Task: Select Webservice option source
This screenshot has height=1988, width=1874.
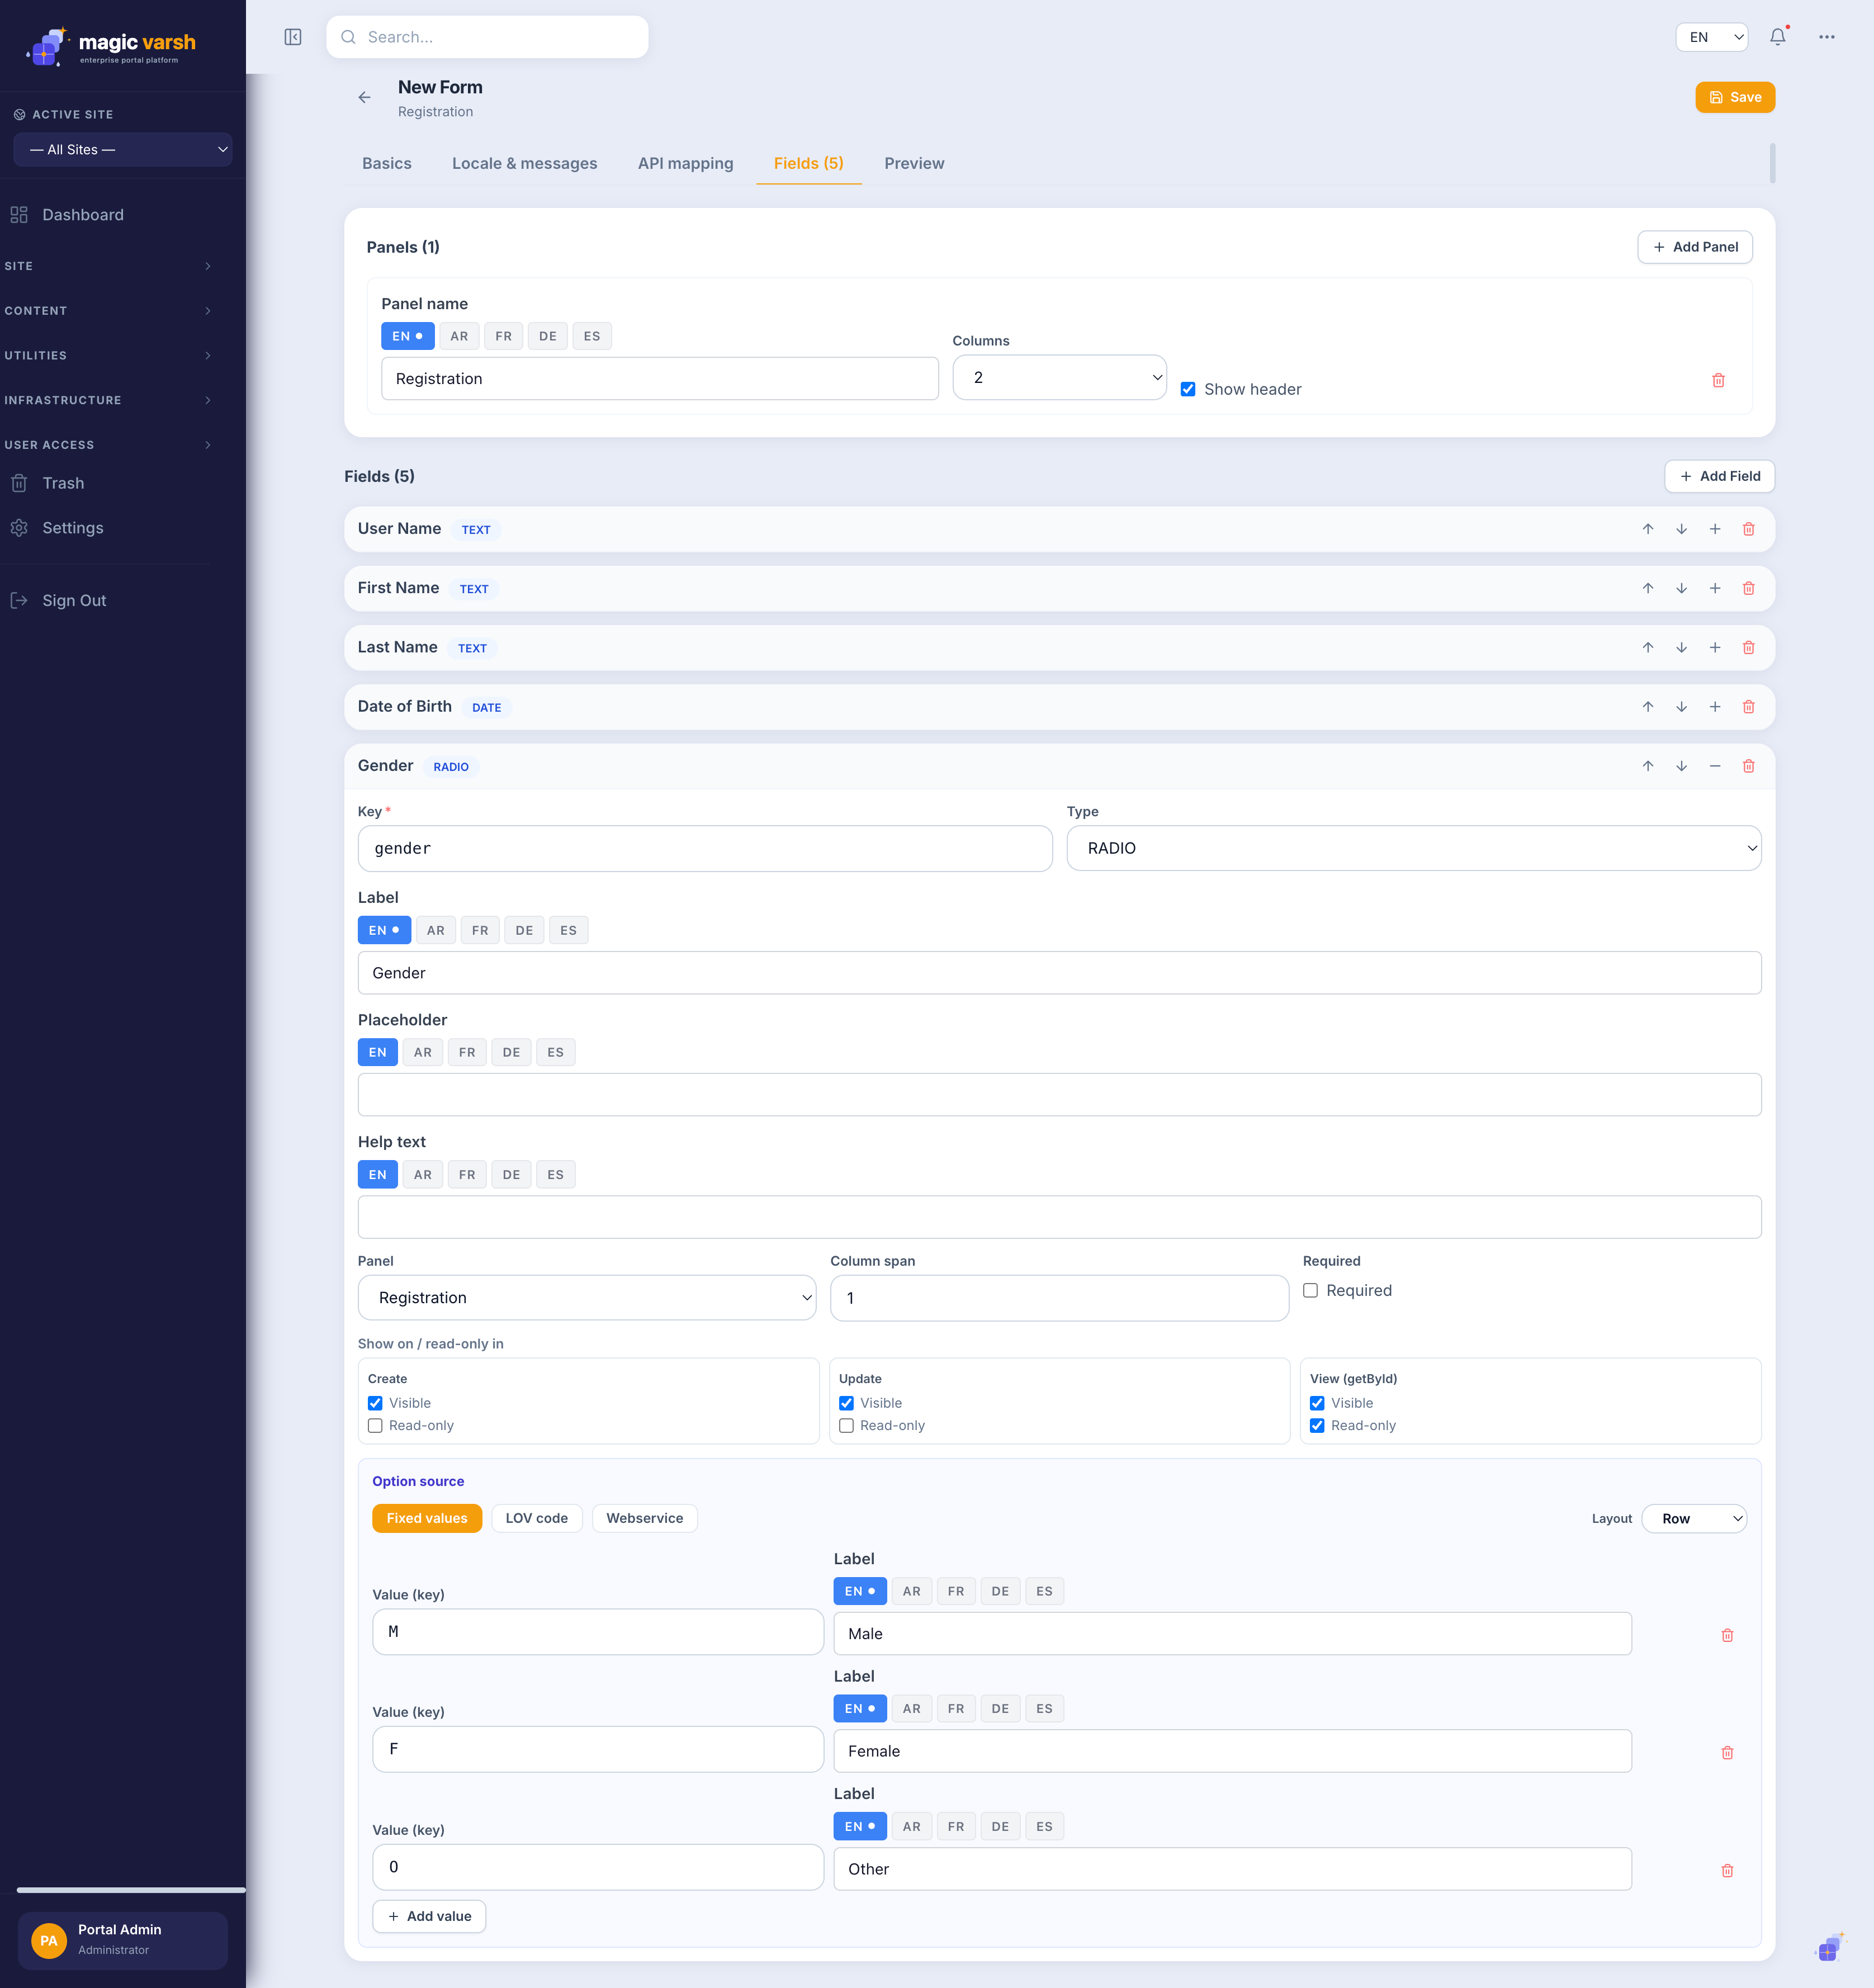Action: 644,1518
